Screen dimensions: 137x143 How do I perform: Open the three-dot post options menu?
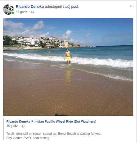[x=132, y=6]
